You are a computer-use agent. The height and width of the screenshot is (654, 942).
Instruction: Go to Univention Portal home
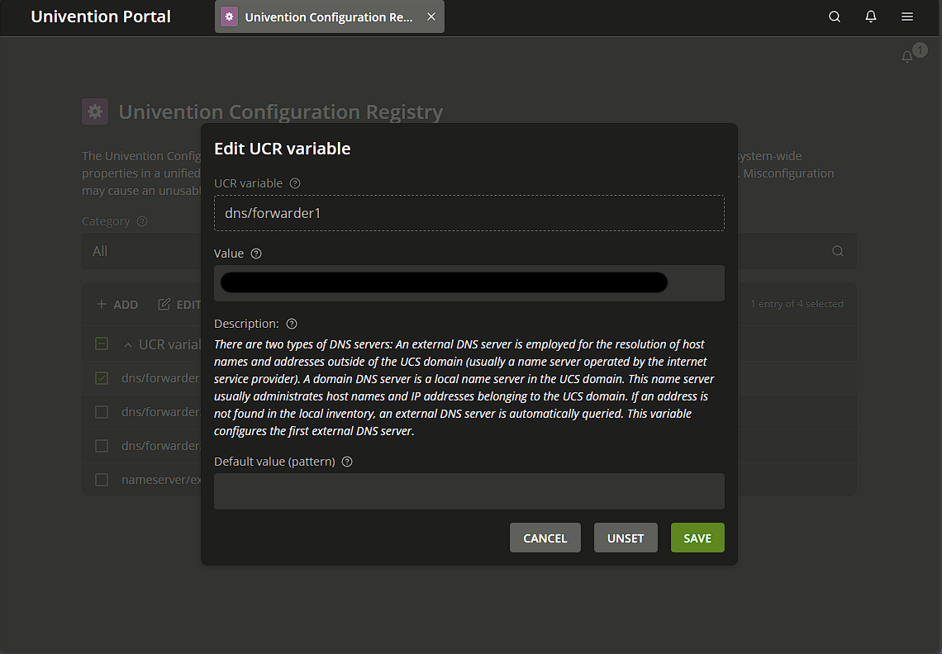click(100, 17)
